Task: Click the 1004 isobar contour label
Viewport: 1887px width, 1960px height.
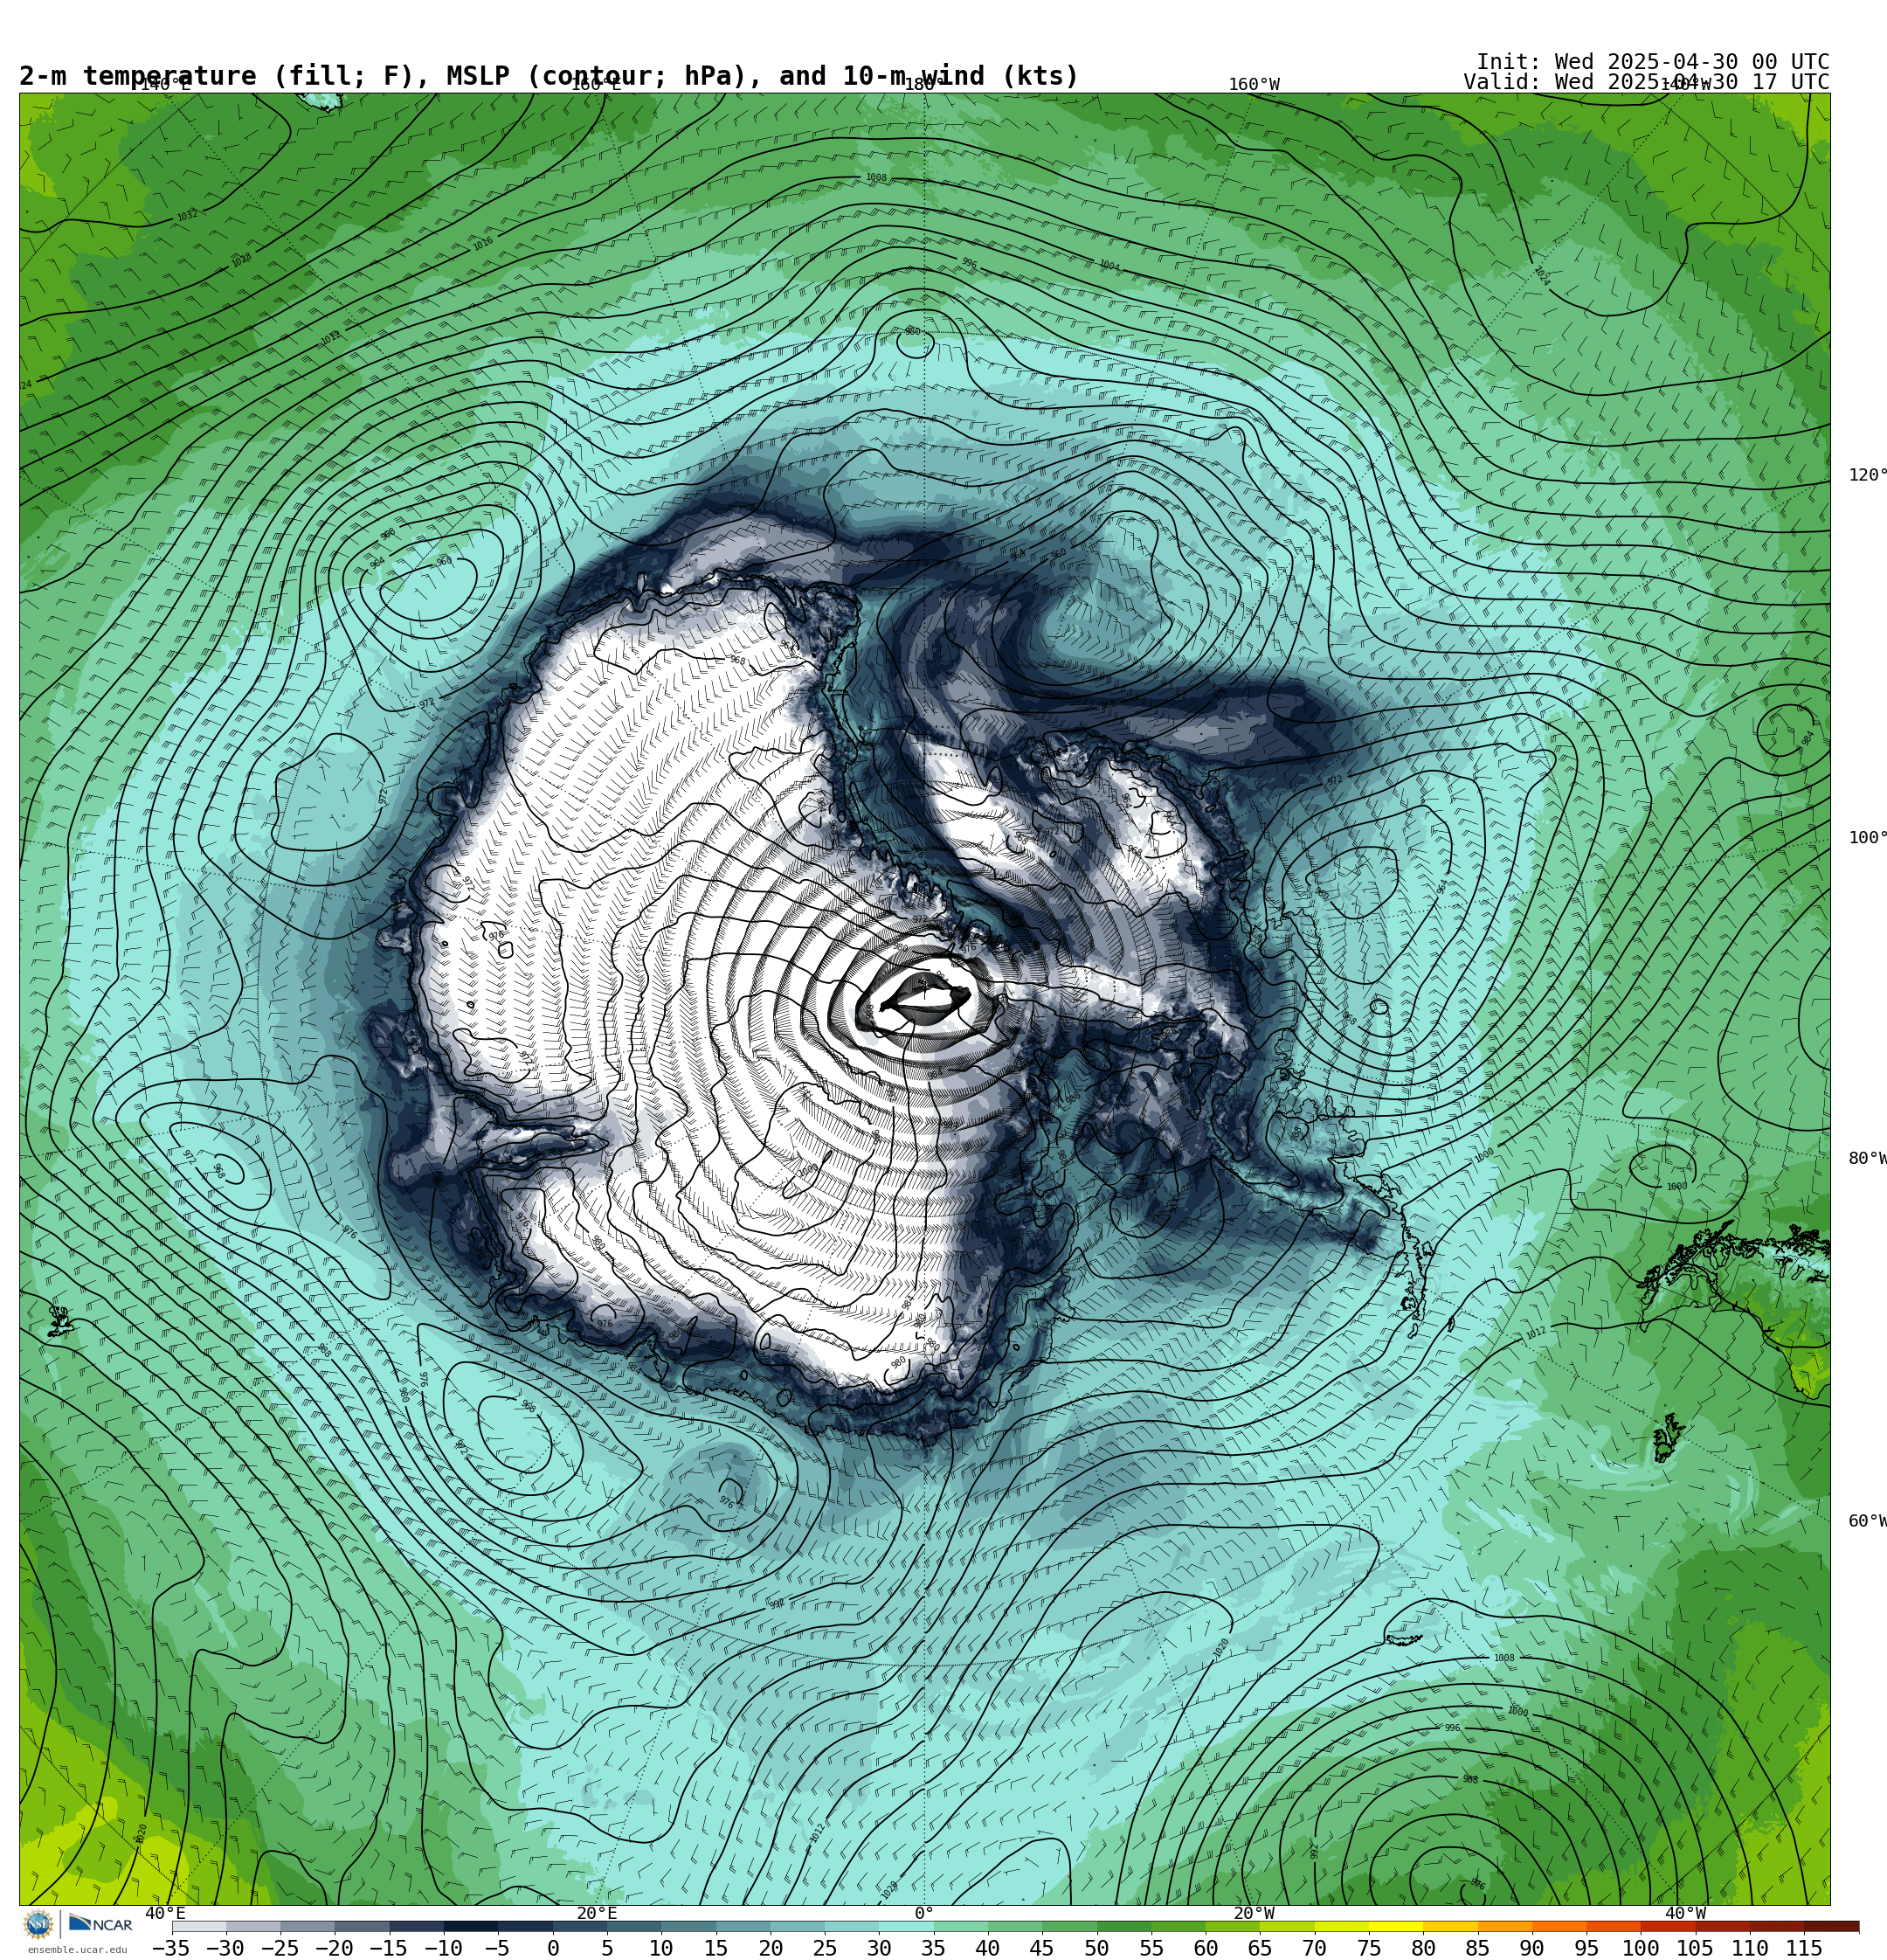Action: point(1109,266)
